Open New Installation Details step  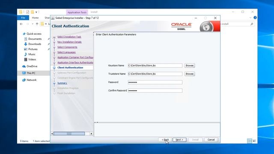click(x=69, y=42)
